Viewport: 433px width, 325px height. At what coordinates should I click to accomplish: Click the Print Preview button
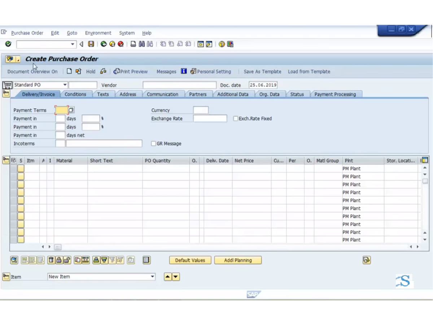[131, 71]
